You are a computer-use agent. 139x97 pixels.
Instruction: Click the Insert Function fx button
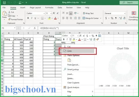[35, 28]
